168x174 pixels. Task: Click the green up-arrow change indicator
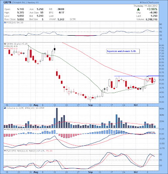(138, 9)
